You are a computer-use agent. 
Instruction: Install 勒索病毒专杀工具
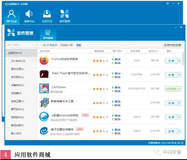171,103
